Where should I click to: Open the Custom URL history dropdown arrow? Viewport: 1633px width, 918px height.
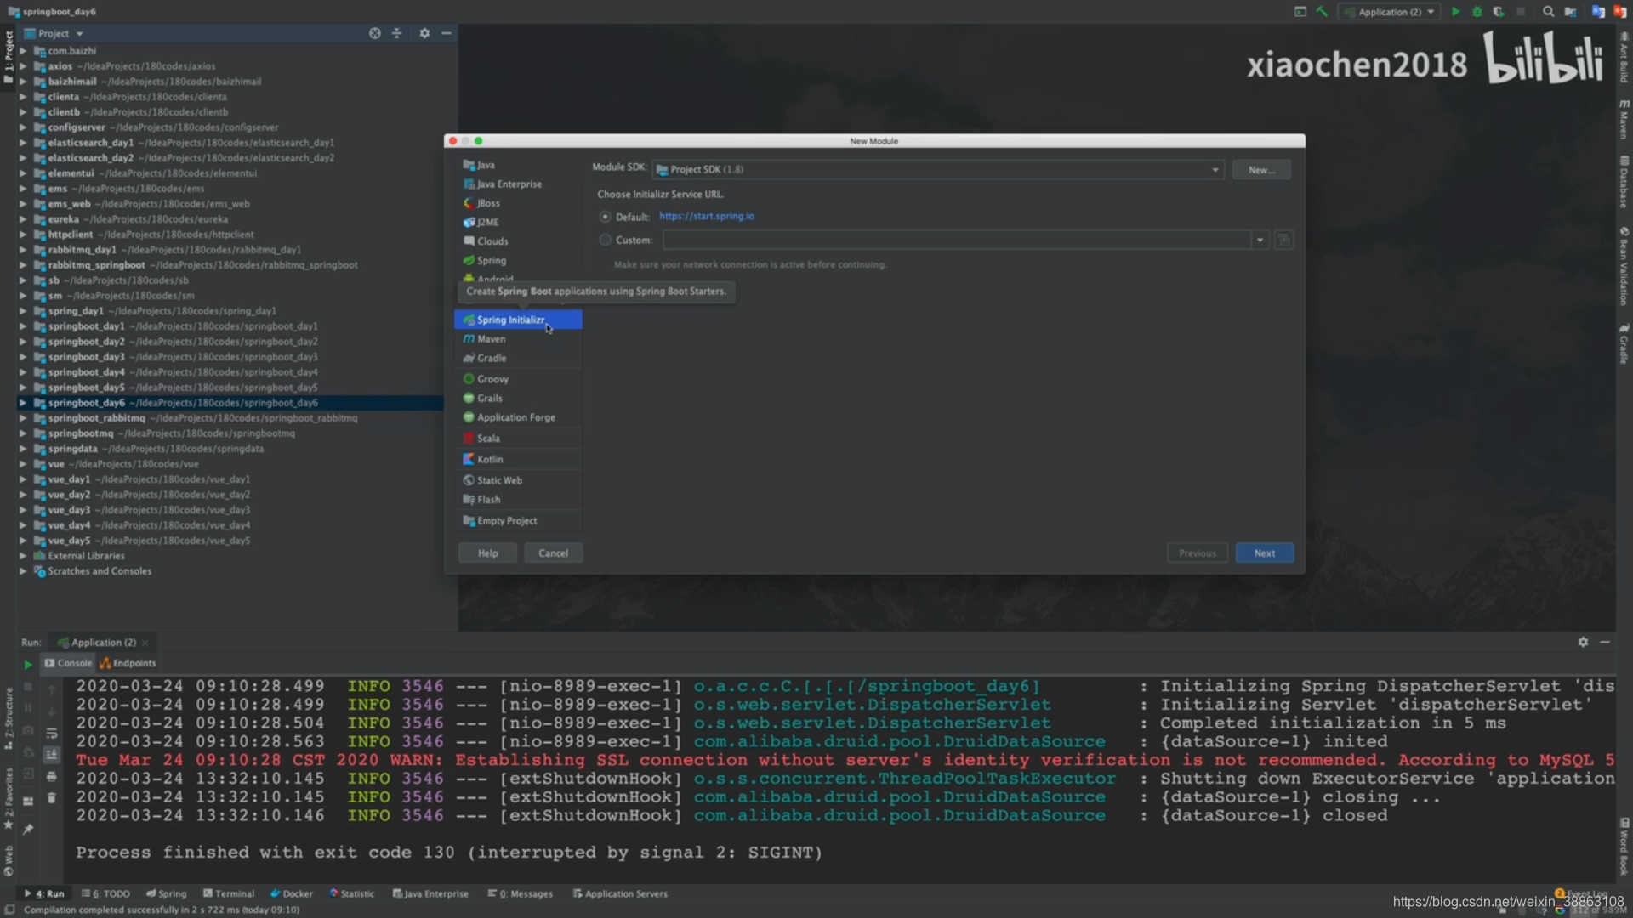click(x=1260, y=241)
